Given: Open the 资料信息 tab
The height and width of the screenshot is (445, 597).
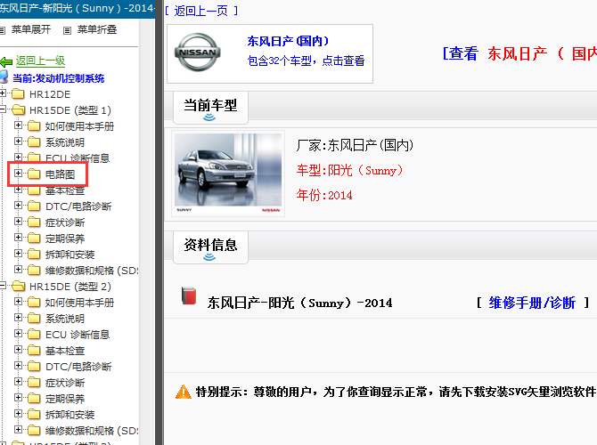Looking at the screenshot, I should [x=210, y=247].
